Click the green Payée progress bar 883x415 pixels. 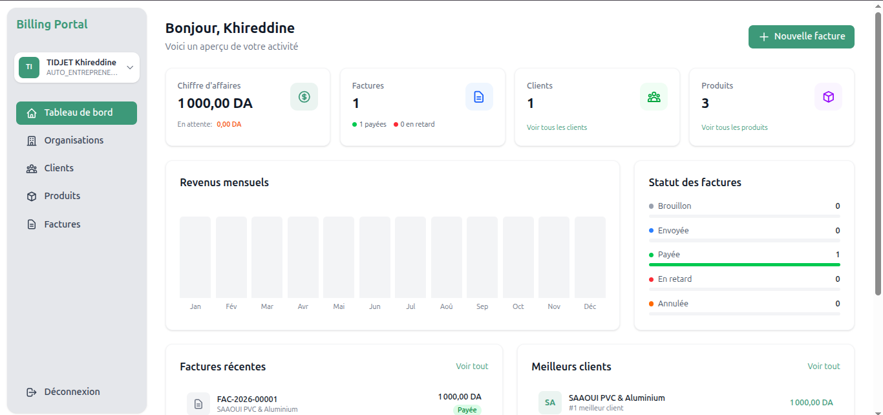tap(744, 265)
